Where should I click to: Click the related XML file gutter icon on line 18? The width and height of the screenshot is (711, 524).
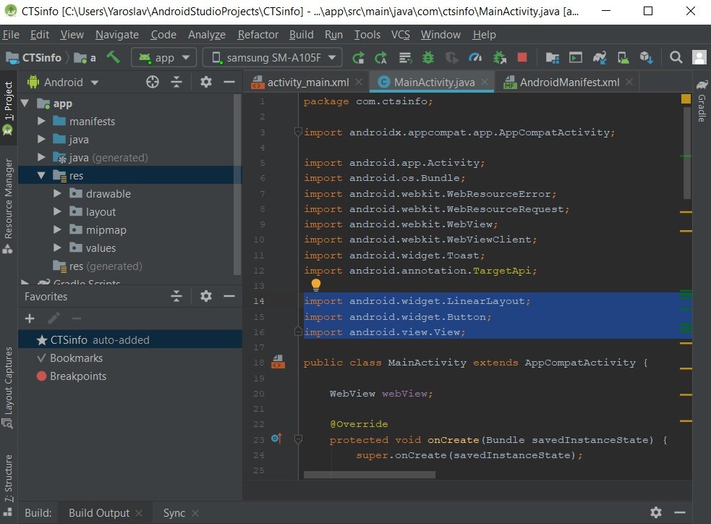click(x=278, y=362)
